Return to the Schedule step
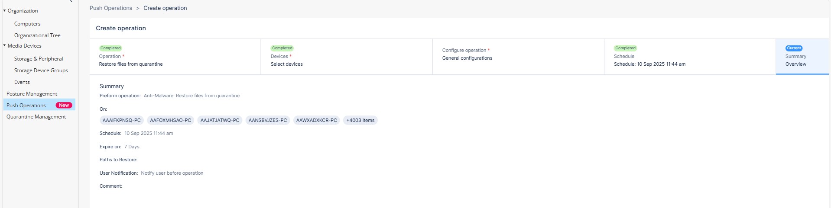Image resolution: width=831 pixels, height=208 pixels. tap(689, 57)
